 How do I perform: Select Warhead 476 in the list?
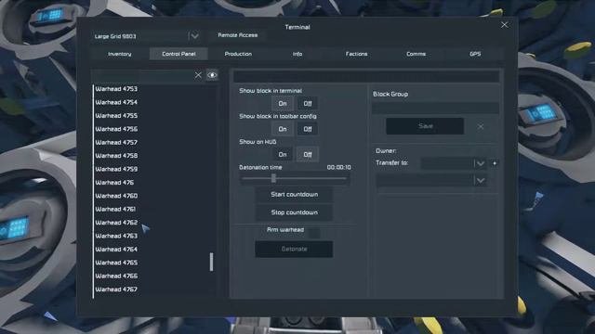114,183
